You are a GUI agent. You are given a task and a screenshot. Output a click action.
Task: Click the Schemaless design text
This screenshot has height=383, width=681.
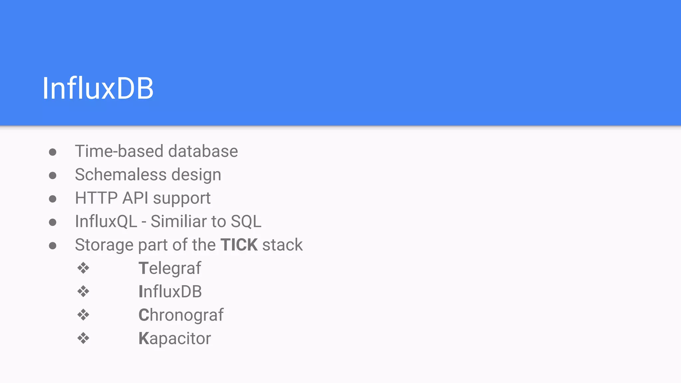(148, 175)
